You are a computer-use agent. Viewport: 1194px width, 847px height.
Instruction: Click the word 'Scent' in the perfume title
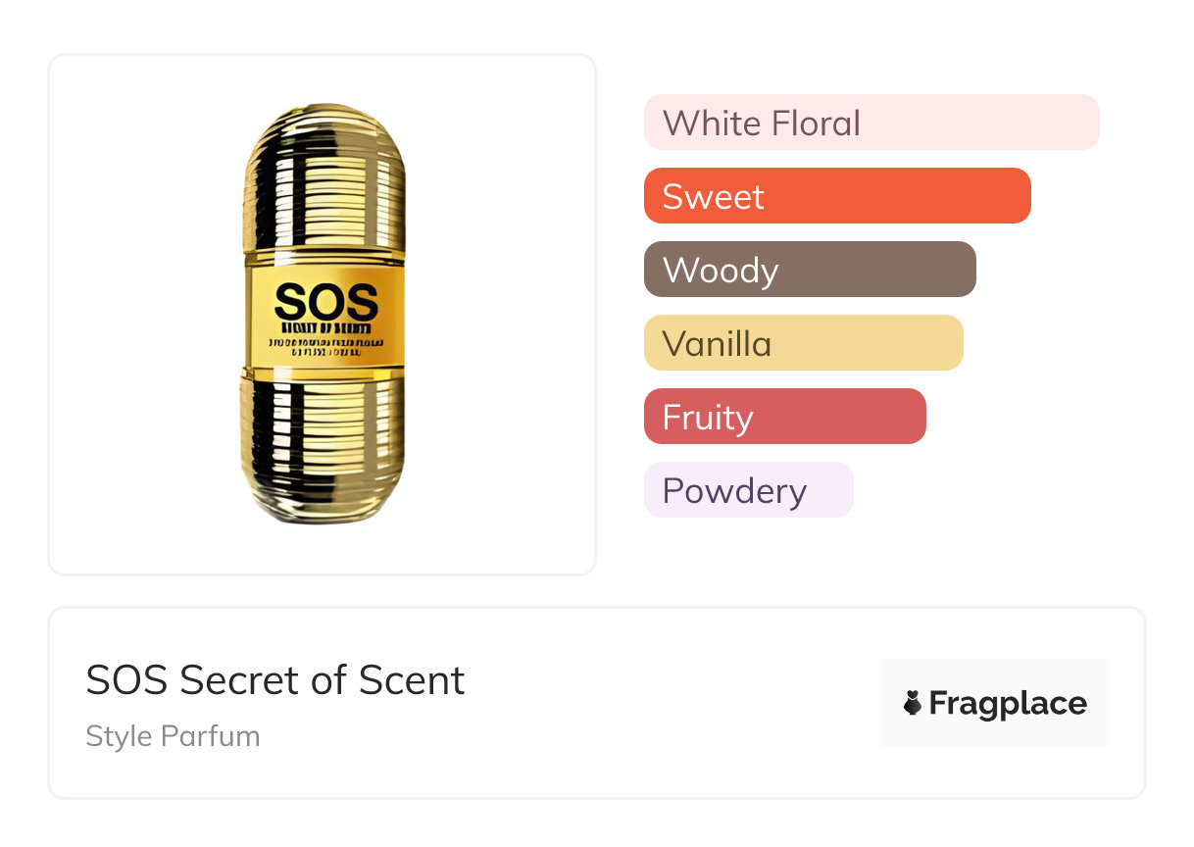point(412,680)
